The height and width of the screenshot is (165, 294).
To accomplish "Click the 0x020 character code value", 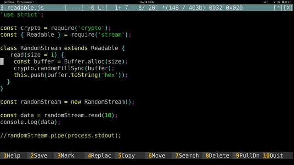I will pos(234,8).
